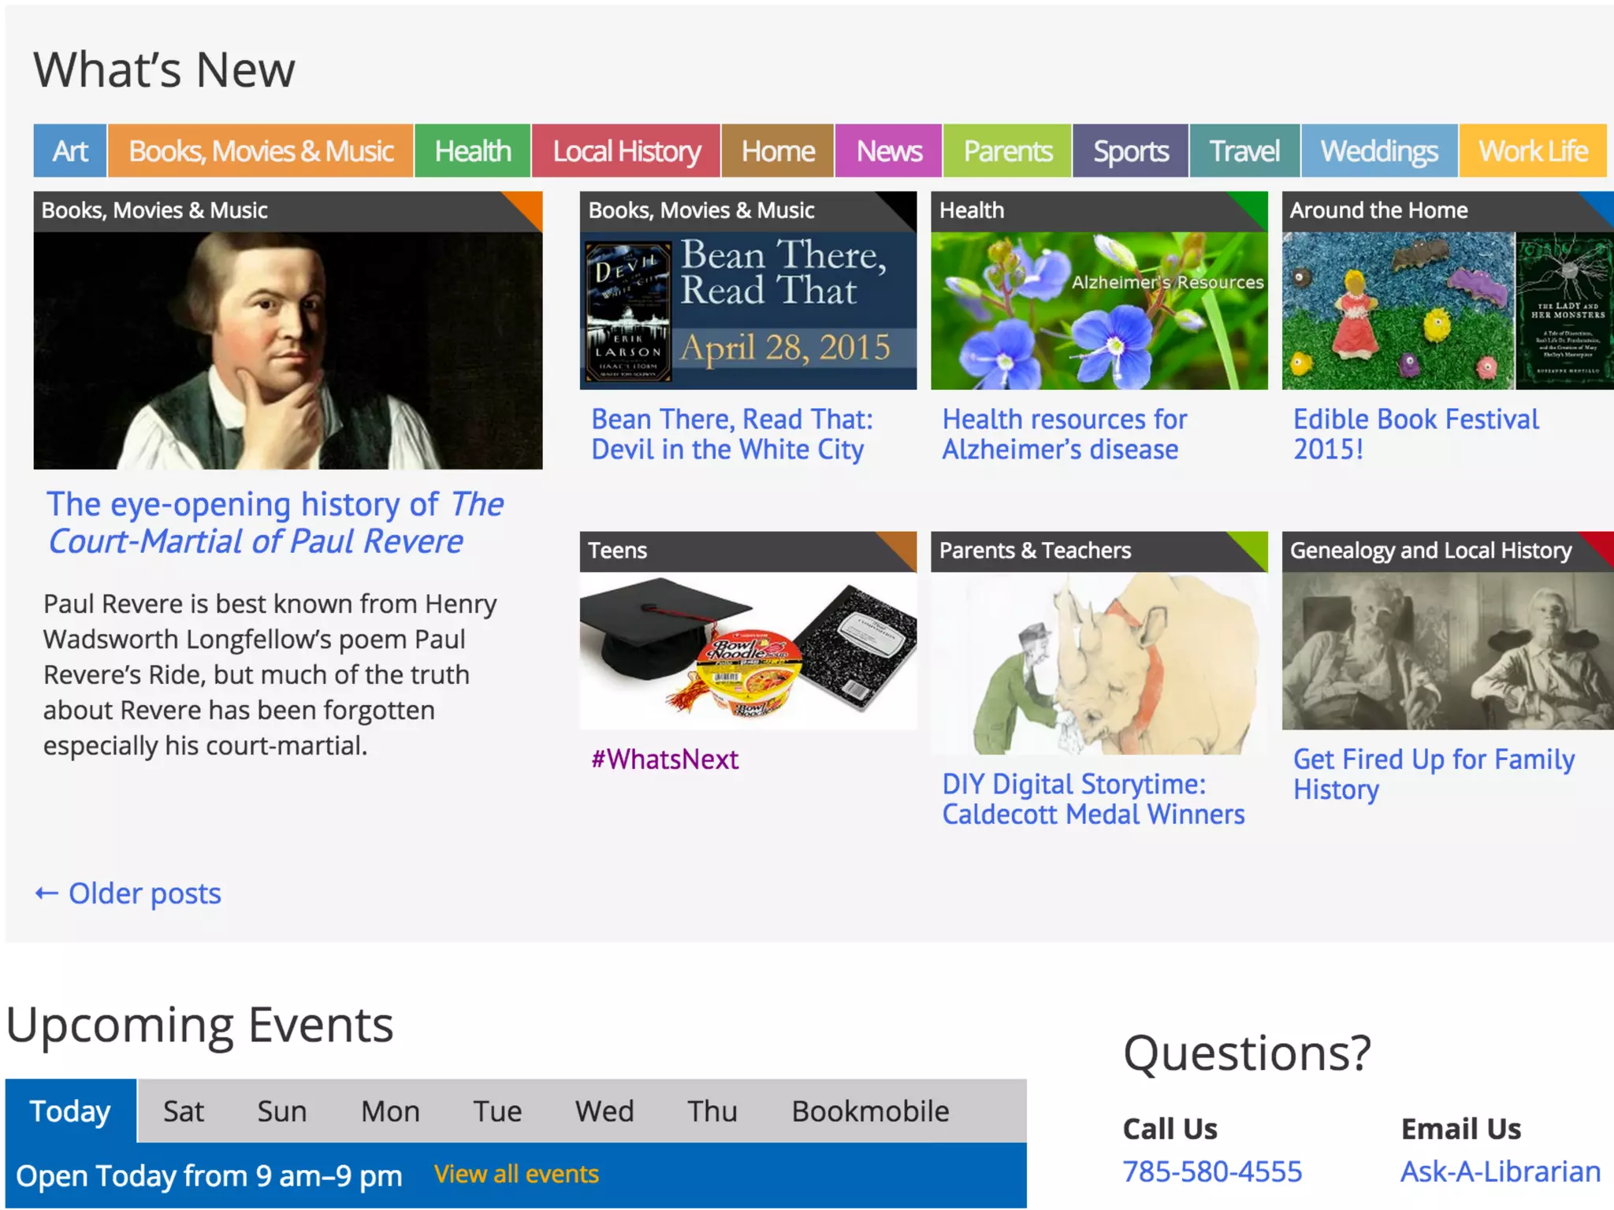Click phone number 785-580-4555
The image size is (1614, 1210).
1211,1171
